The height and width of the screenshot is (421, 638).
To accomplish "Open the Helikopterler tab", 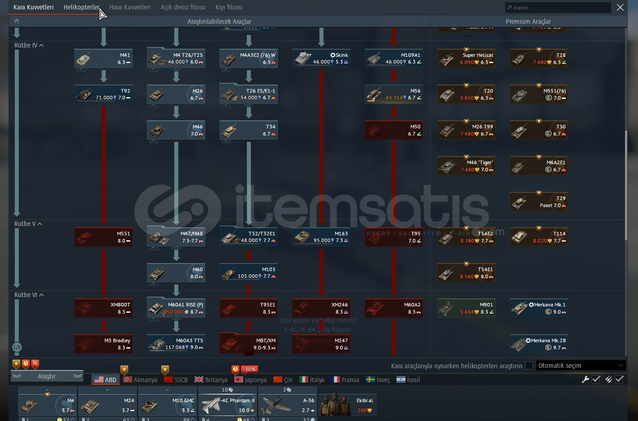I will point(82,7).
